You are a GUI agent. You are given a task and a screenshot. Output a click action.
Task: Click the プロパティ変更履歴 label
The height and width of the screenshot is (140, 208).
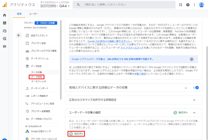pos(41,111)
